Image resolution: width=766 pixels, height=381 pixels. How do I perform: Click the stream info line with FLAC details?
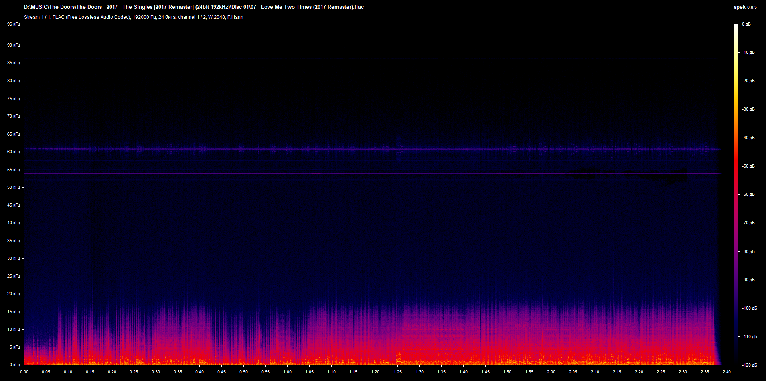tap(134, 17)
